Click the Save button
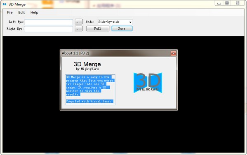The image size is (247, 155). (122, 28)
